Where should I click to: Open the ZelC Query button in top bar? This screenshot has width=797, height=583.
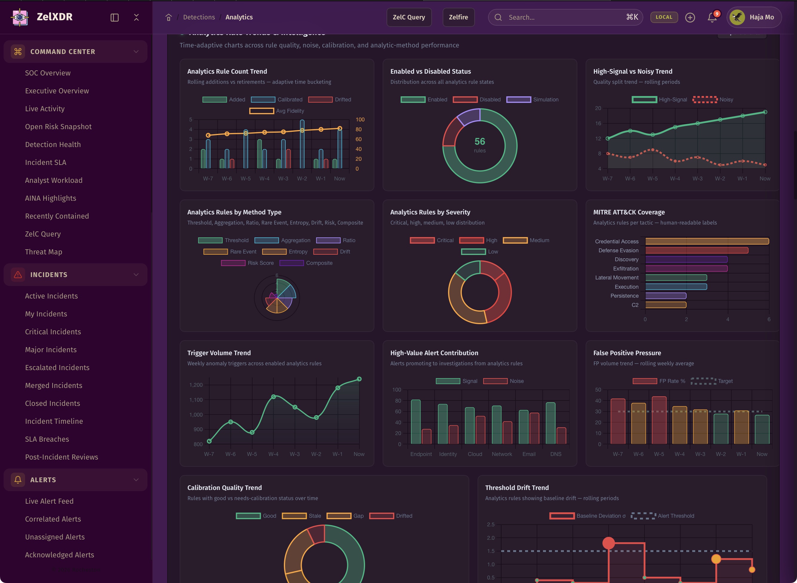coord(409,17)
